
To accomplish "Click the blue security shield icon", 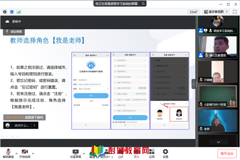I will coord(12,12).
